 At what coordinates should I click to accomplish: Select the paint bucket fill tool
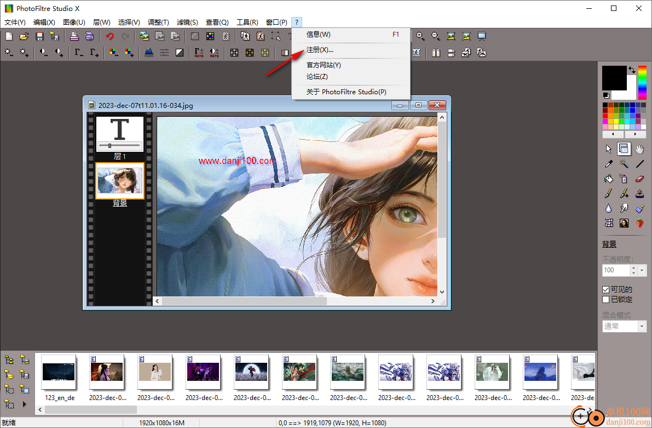[x=608, y=179]
